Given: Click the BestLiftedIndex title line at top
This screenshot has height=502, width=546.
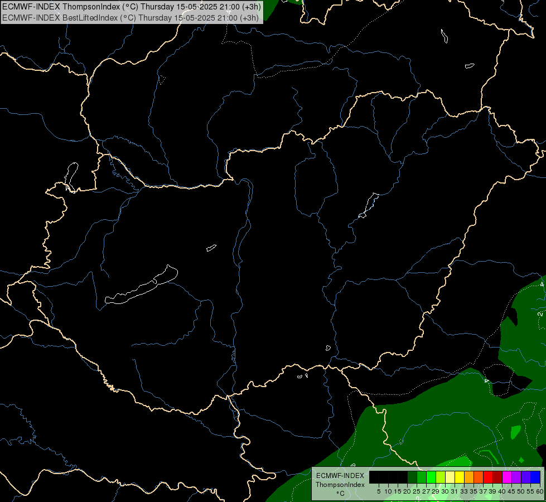Looking at the screenshot, I should [131, 18].
